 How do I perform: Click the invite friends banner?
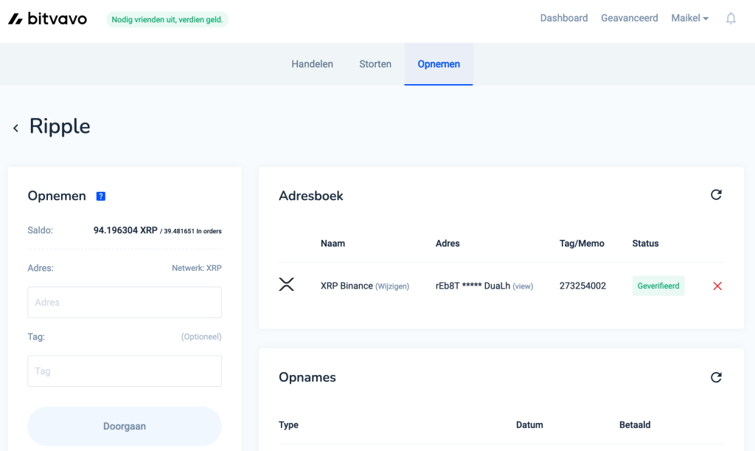(x=167, y=20)
